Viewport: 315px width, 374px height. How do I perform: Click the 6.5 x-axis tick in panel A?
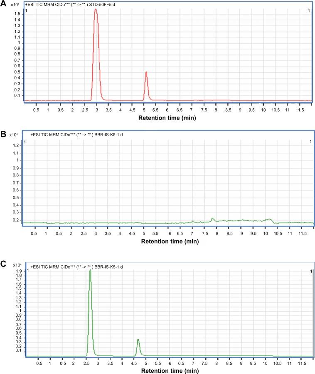click(180, 110)
